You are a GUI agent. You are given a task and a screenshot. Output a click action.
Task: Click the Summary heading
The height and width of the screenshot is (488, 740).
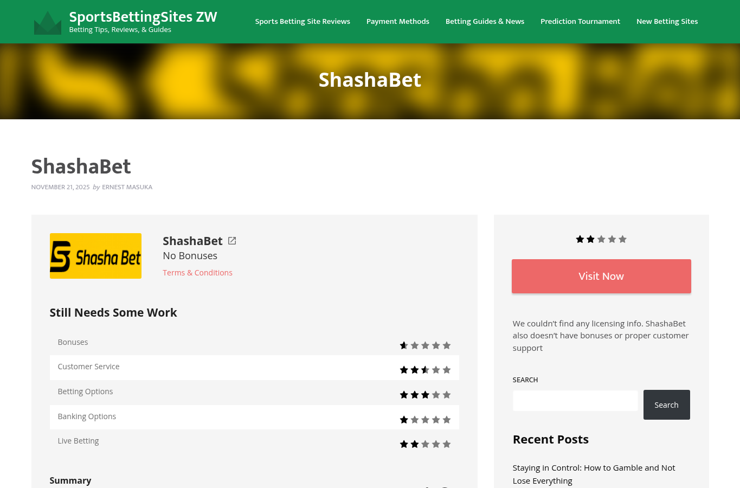(x=70, y=480)
